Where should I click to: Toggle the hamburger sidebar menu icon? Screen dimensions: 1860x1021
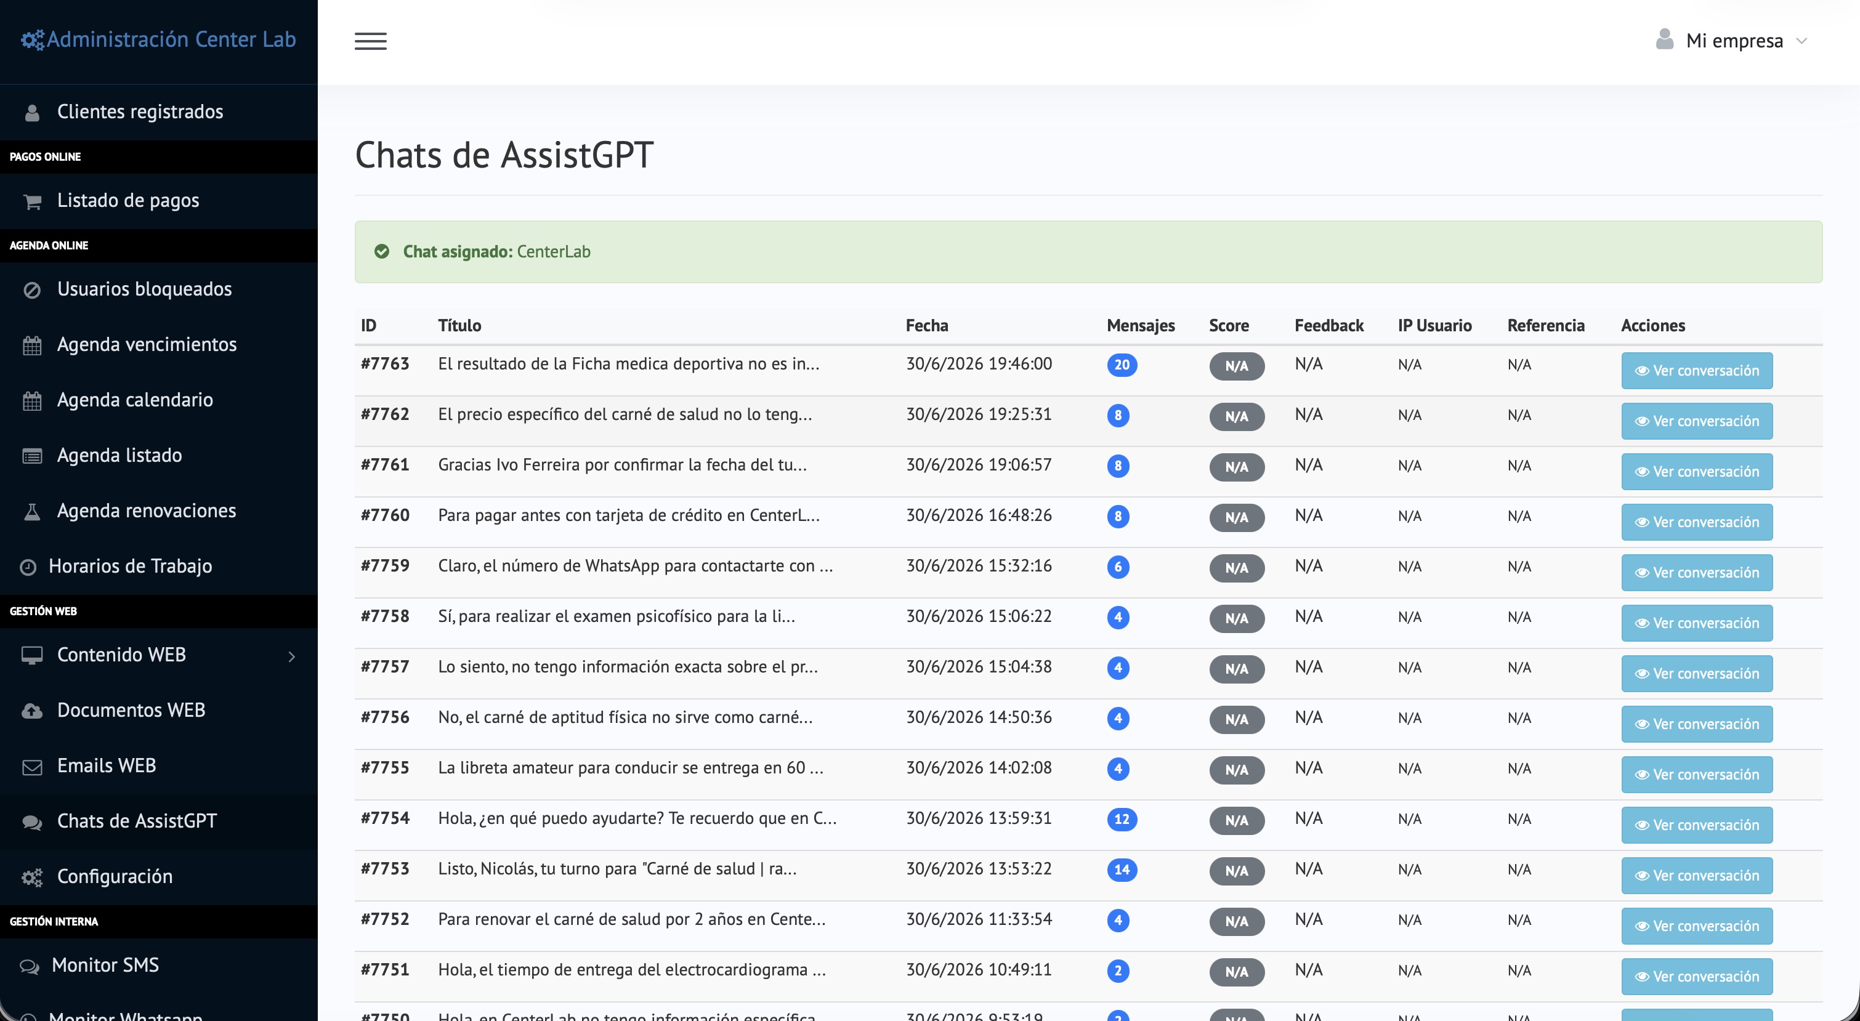click(x=370, y=41)
